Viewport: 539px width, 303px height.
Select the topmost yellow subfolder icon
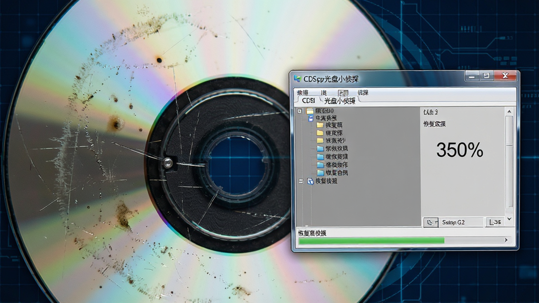(x=320, y=125)
